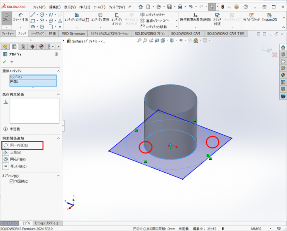
Task: Cancel sketch with red X in viewport corner
Action: click(275, 55)
